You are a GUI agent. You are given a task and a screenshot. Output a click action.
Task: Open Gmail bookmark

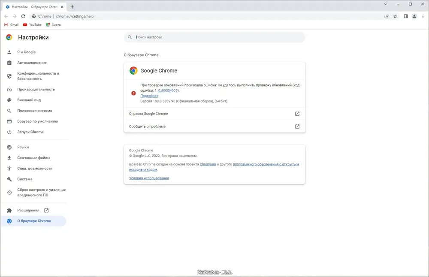[x=11, y=24]
